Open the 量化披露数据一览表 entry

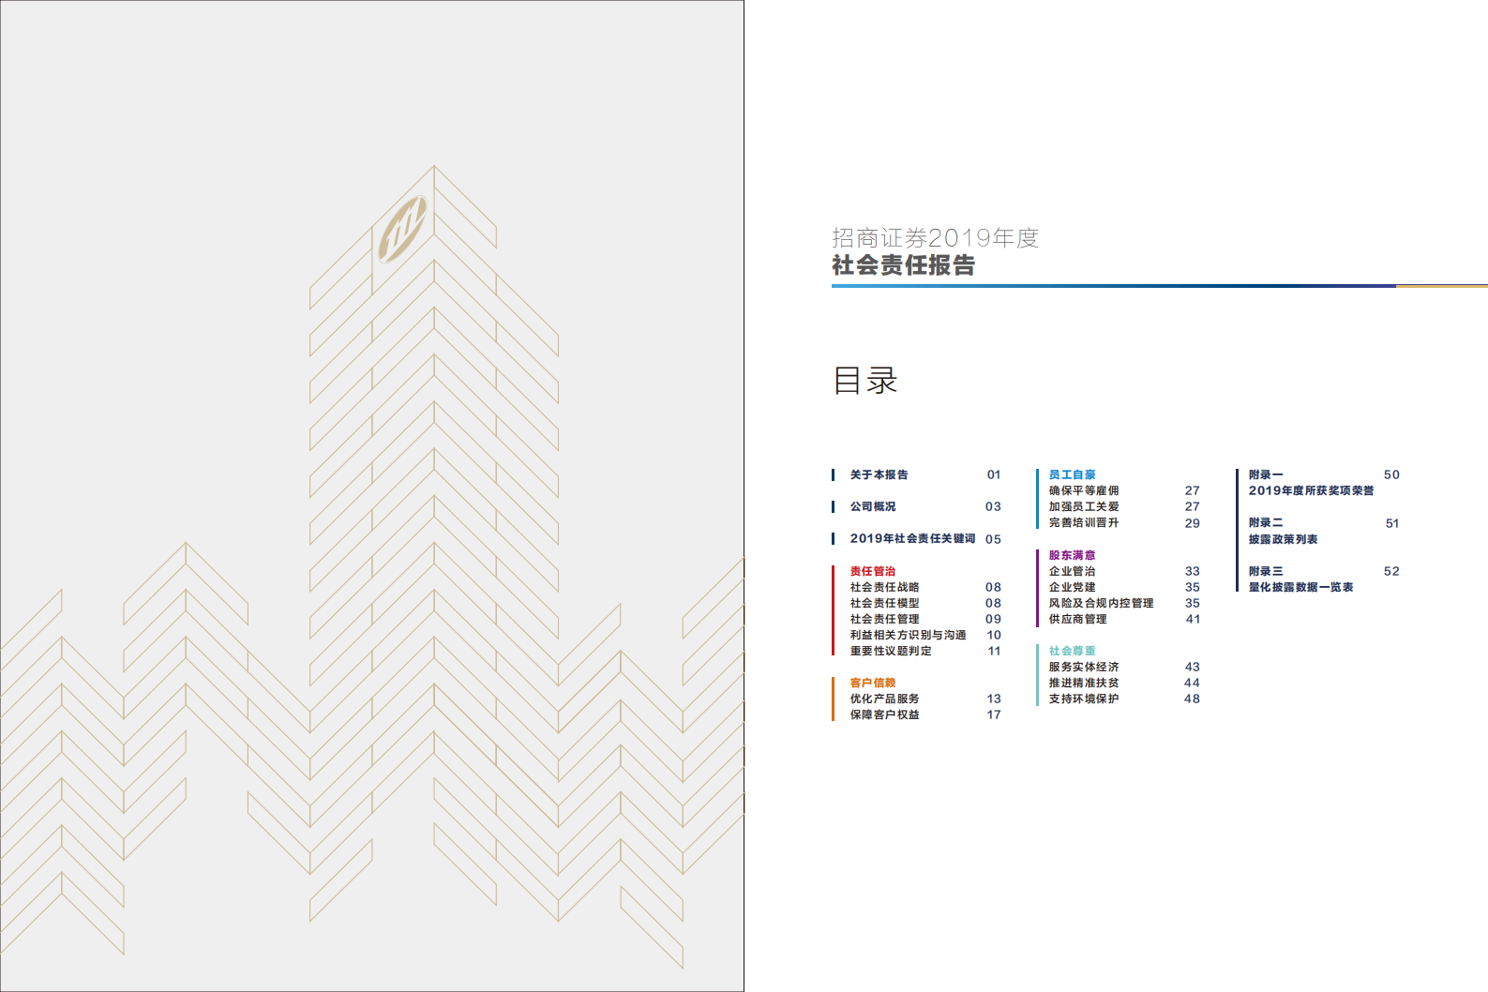click(x=1301, y=587)
